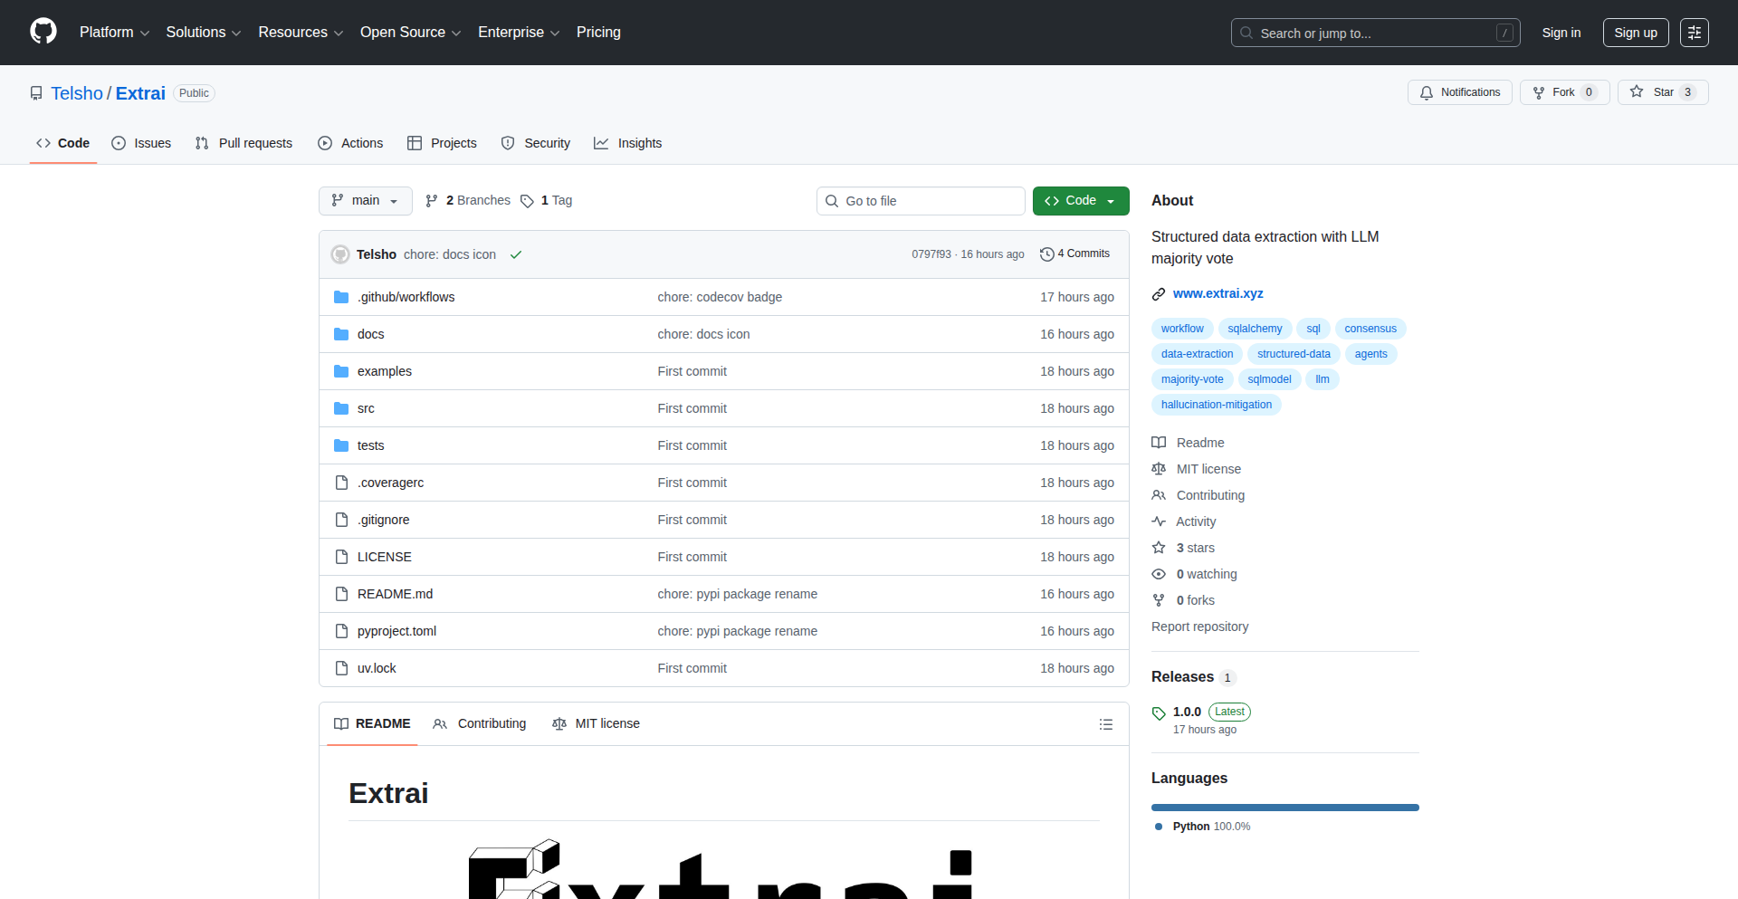Click the .coveragerc file icon
Screen dimensions: 1738x899
point(341,483)
